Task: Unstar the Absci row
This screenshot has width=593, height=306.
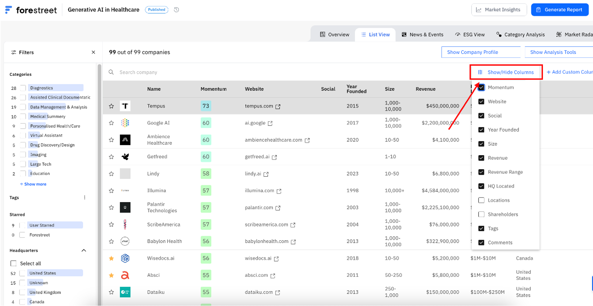Action: pyautogui.click(x=111, y=275)
